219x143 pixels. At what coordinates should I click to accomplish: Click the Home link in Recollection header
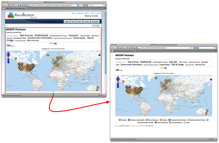(x=73, y=13)
